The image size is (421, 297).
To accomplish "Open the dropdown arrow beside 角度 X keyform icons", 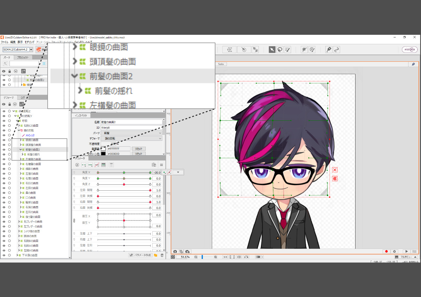I will click(178, 172).
